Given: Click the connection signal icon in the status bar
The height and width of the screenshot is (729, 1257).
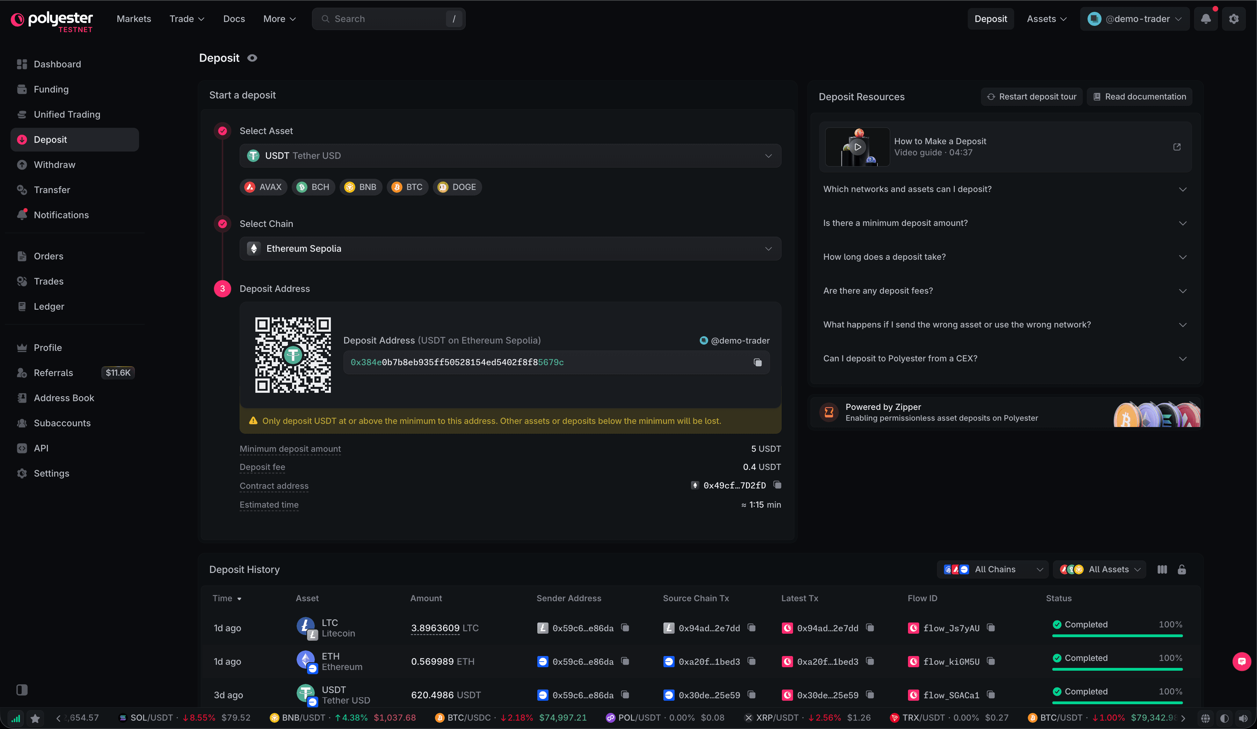Looking at the screenshot, I should (16, 718).
